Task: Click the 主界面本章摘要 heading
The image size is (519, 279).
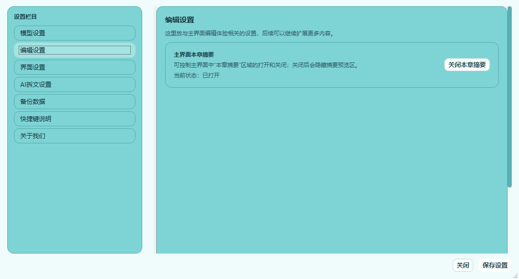Action: tap(194, 55)
